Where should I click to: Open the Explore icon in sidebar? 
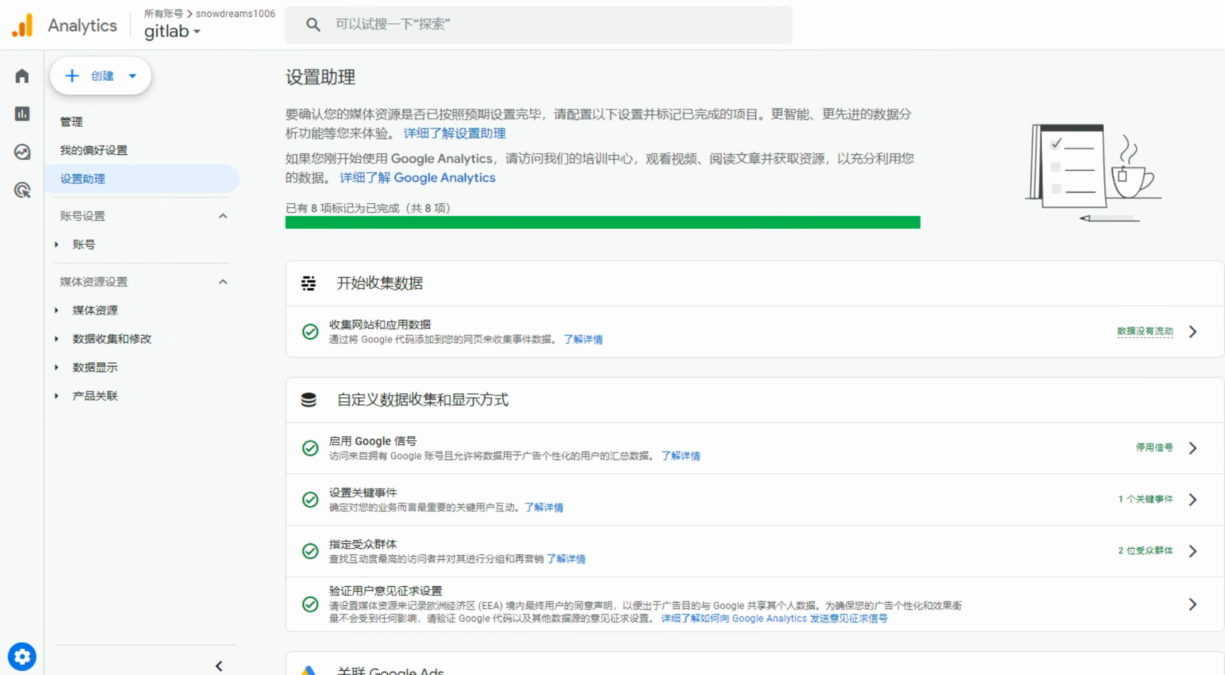[22, 152]
